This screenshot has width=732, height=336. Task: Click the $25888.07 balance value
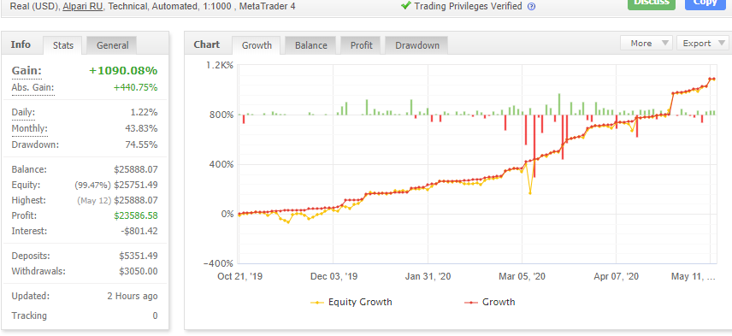click(x=136, y=169)
